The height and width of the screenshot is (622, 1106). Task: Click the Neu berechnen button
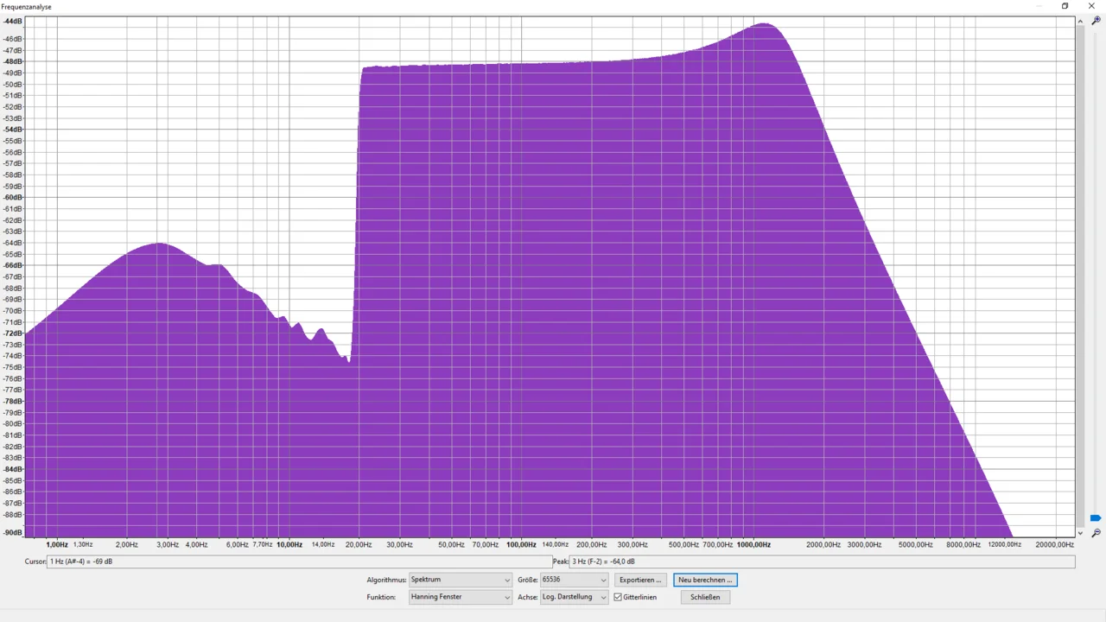[705, 580]
